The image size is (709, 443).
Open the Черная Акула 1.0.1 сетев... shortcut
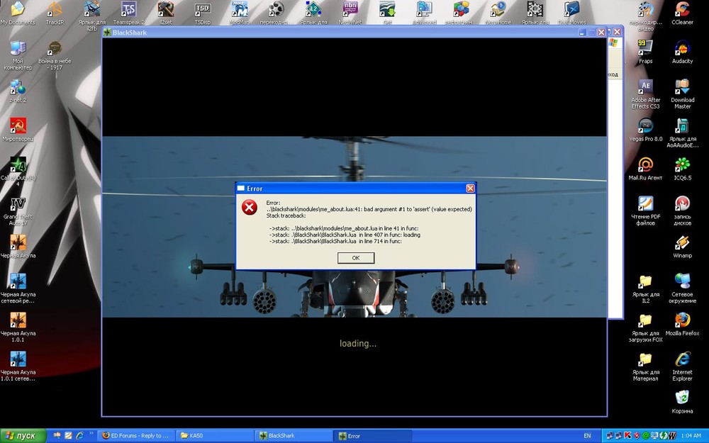coord(18,366)
